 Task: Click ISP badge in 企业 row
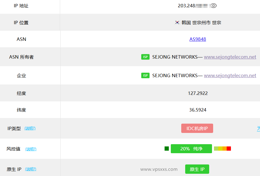pos(145,75)
